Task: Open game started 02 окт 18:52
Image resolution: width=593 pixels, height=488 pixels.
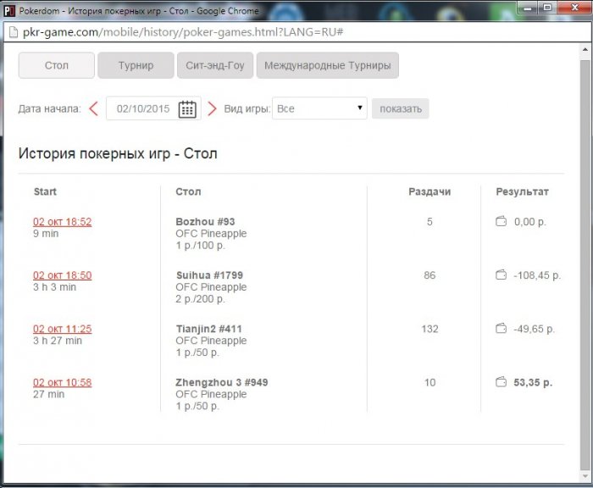Action: 63,222
